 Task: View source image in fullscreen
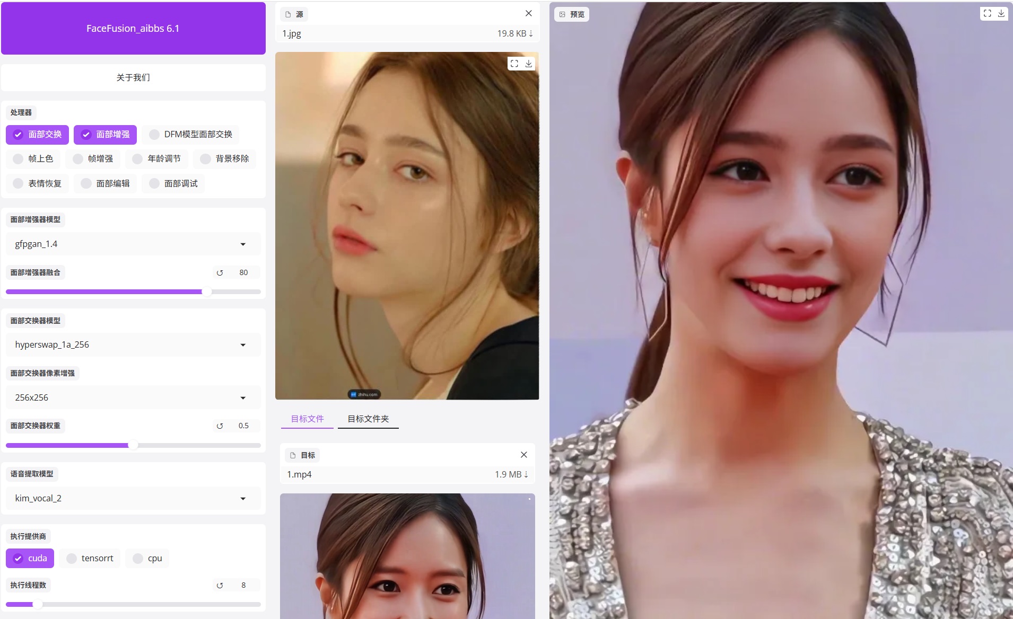coord(514,64)
